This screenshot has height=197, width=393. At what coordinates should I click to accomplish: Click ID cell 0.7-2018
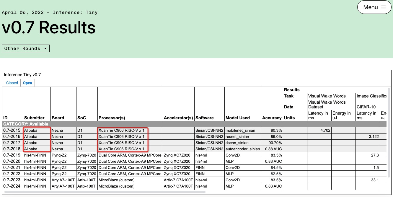pyautogui.click(x=13, y=149)
